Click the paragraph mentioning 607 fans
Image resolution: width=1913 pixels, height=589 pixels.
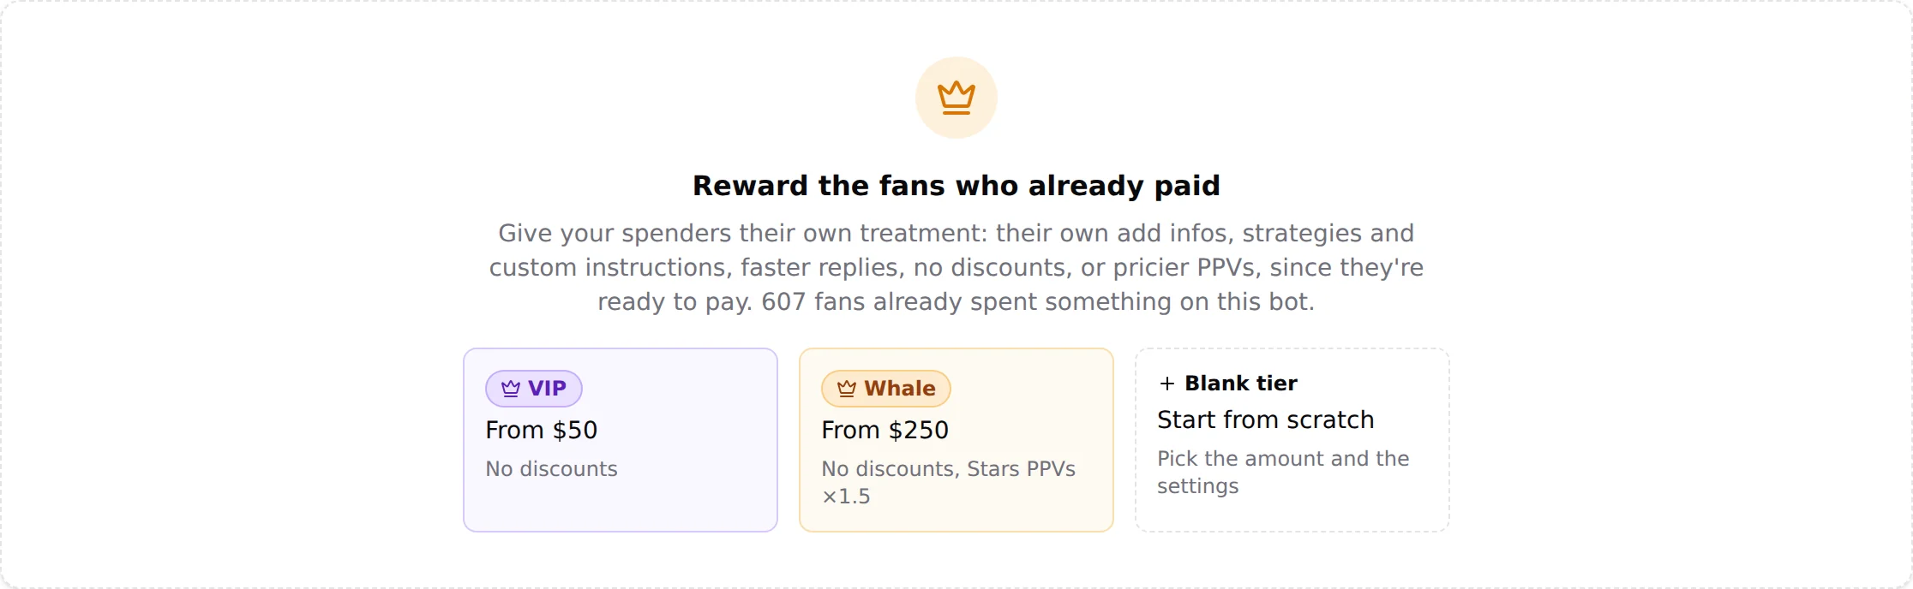[957, 267]
